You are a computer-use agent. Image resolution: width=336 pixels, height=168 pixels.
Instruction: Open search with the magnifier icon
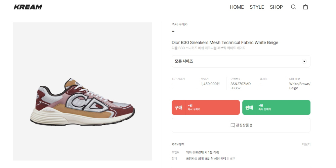(x=293, y=7)
